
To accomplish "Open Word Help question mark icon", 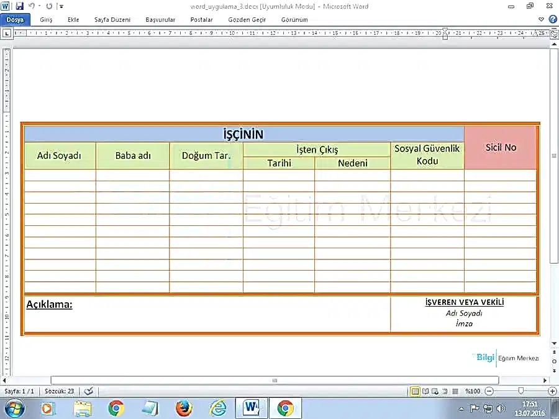I will 552,19.
